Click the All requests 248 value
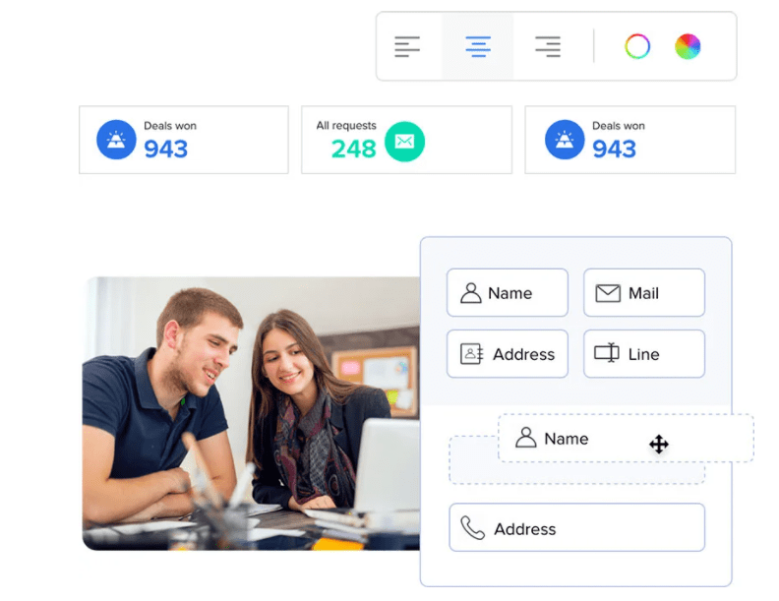The width and height of the screenshot is (779, 601). coord(353,149)
